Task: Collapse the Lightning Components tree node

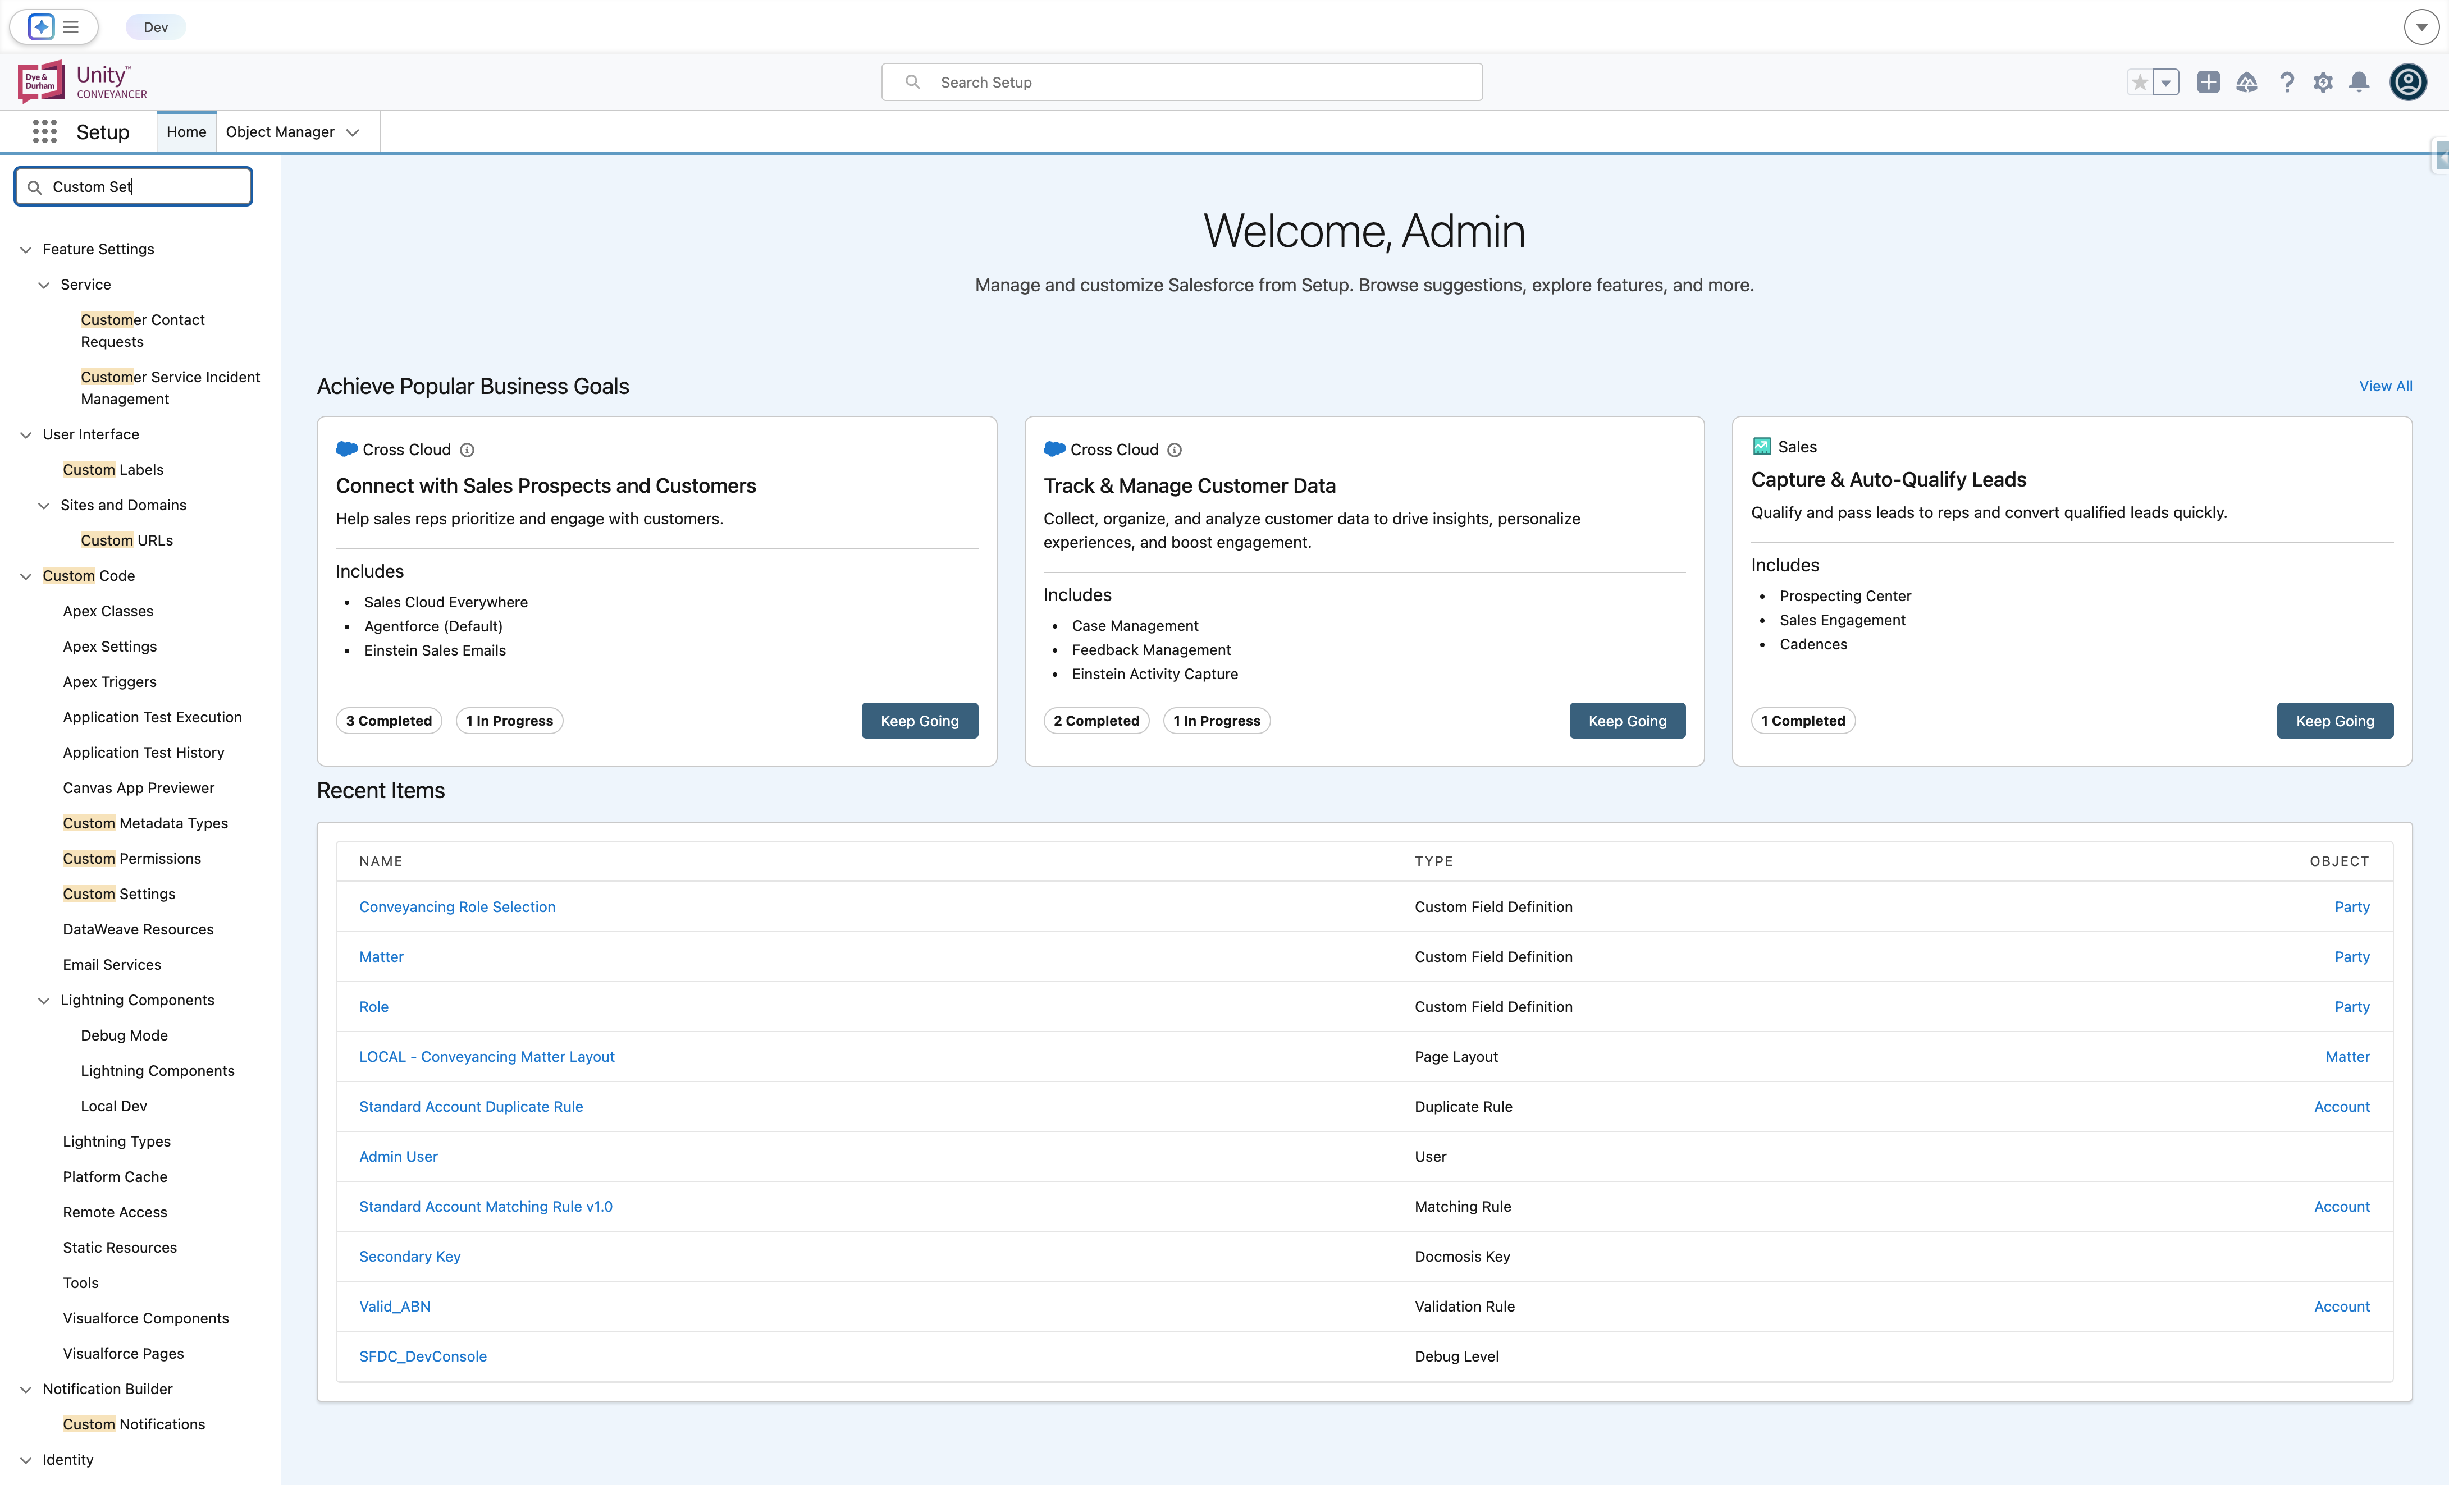Action: click(44, 1000)
